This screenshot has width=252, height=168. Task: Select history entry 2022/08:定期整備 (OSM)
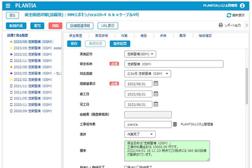33,67
